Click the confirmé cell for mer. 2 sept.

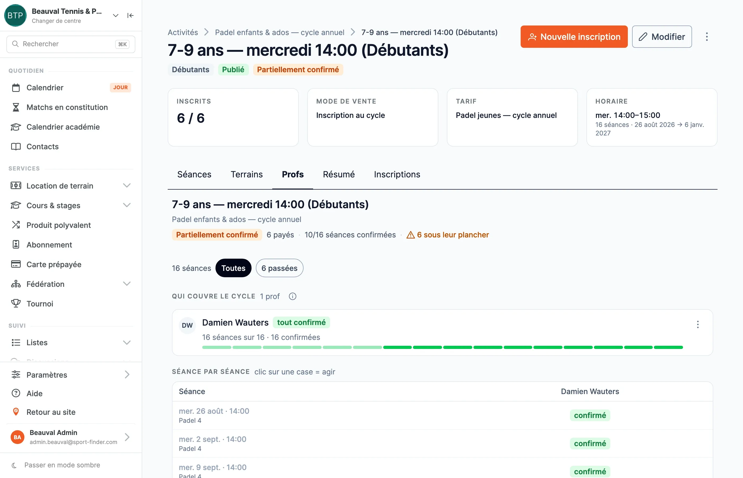pyautogui.click(x=590, y=444)
